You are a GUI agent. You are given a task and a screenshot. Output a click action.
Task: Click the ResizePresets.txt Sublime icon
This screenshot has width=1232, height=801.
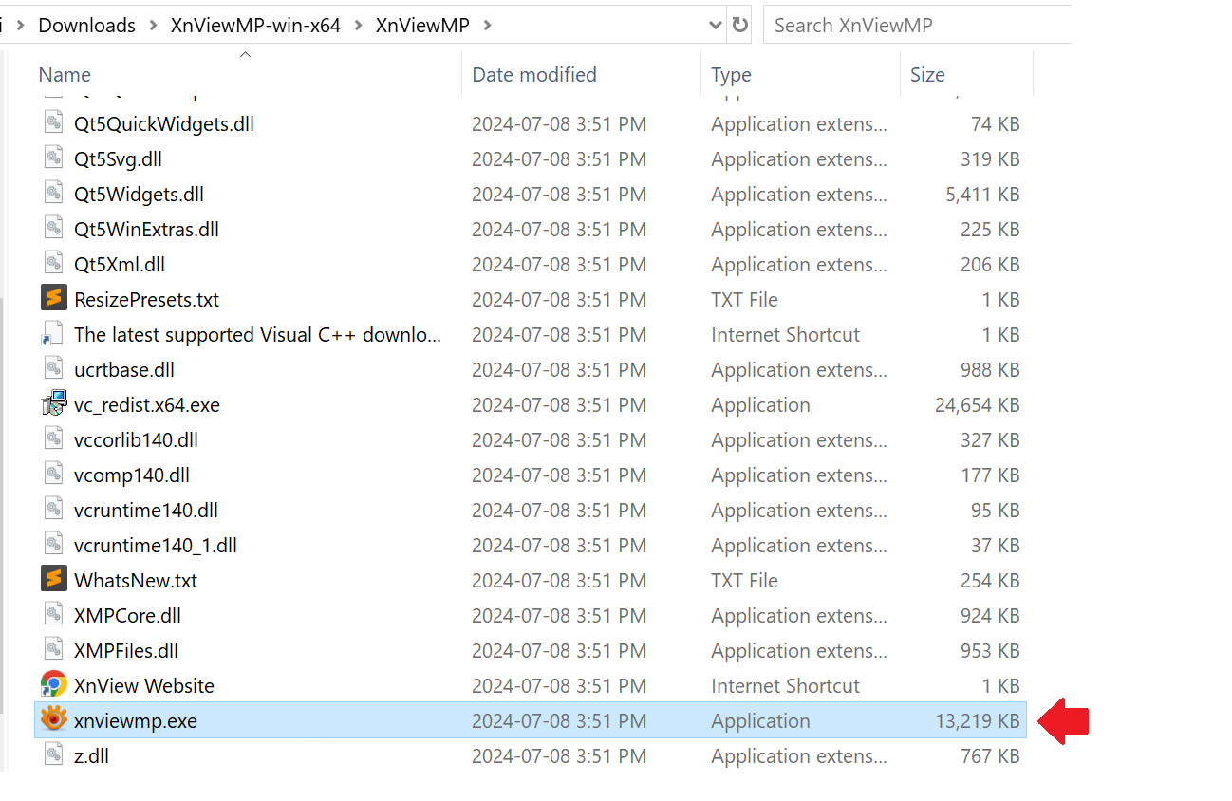coord(54,299)
